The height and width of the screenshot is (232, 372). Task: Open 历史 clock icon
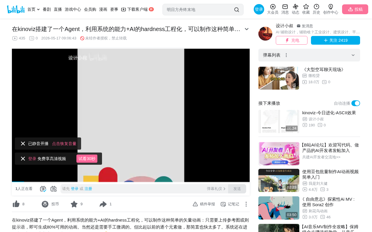click(x=316, y=9)
